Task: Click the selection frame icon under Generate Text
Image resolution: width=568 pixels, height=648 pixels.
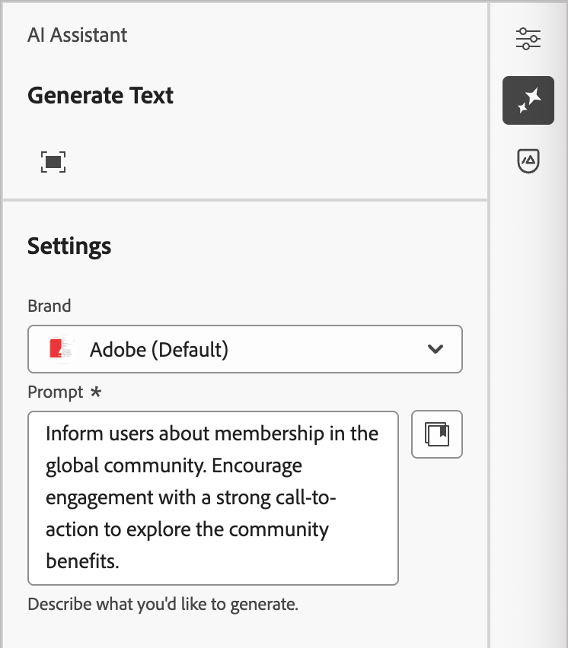Action: (x=53, y=161)
